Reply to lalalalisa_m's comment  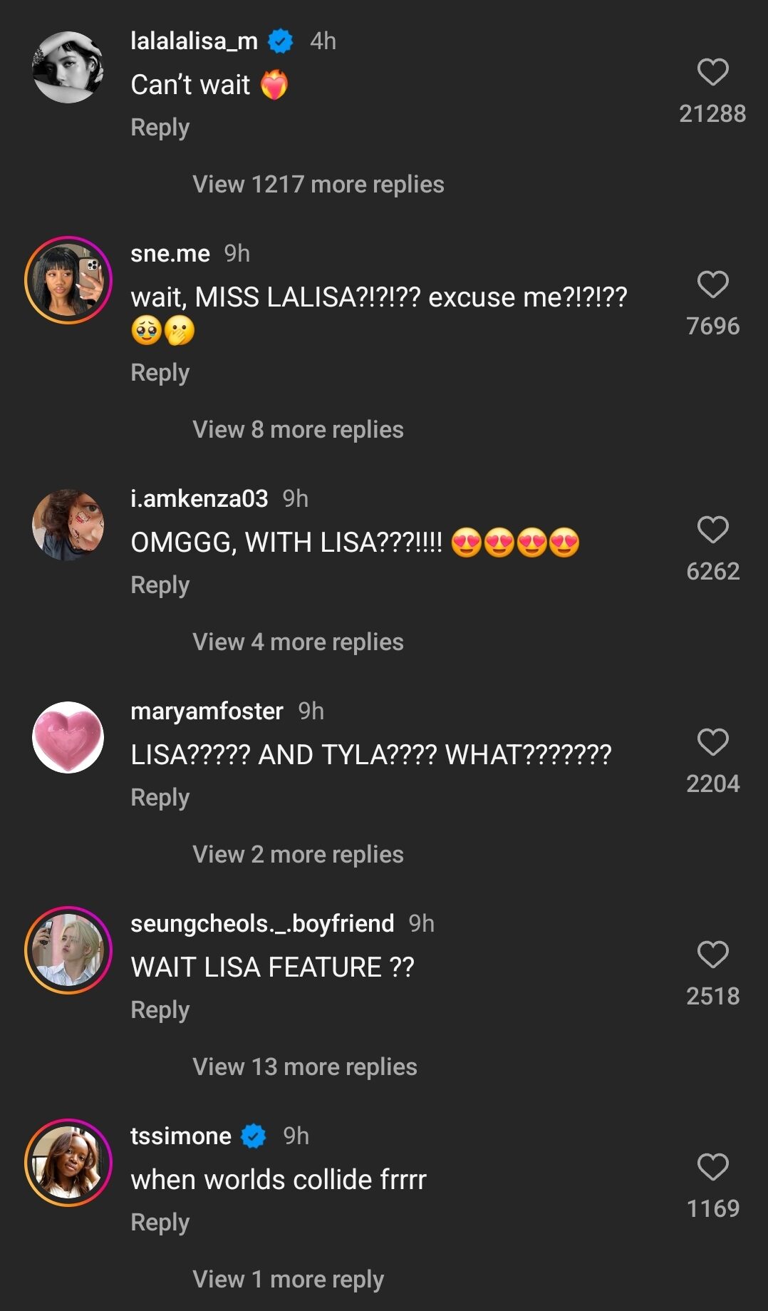pyautogui.click(x=160, y=128)
